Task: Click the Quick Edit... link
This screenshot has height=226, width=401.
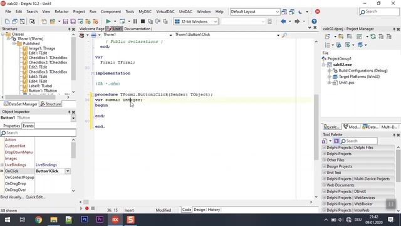Action: click(x=36, y=197)
